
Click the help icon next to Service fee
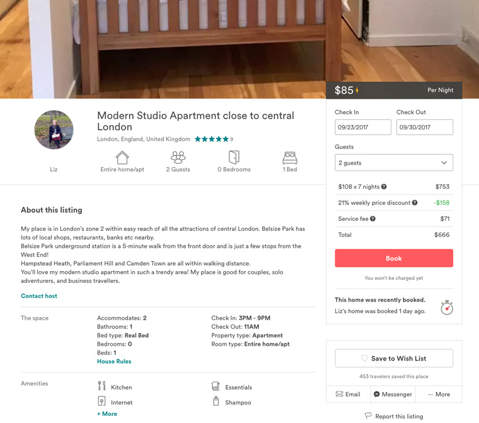373,219
